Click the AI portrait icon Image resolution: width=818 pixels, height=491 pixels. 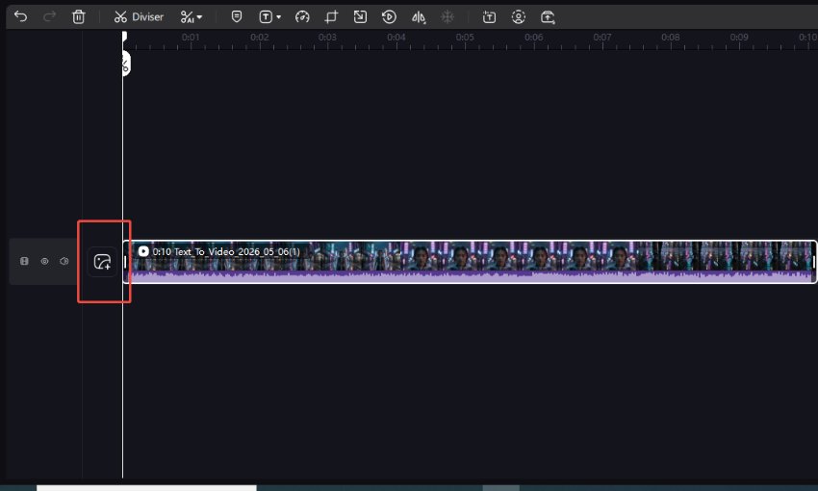518,17
